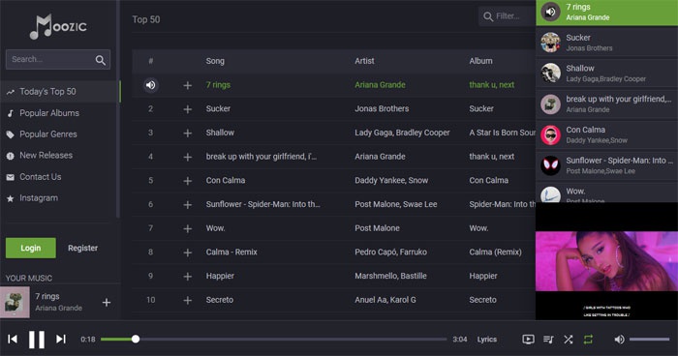Add Shallow to playlist with plus
This screenshot has width=678, height=356.
[187, 133]
